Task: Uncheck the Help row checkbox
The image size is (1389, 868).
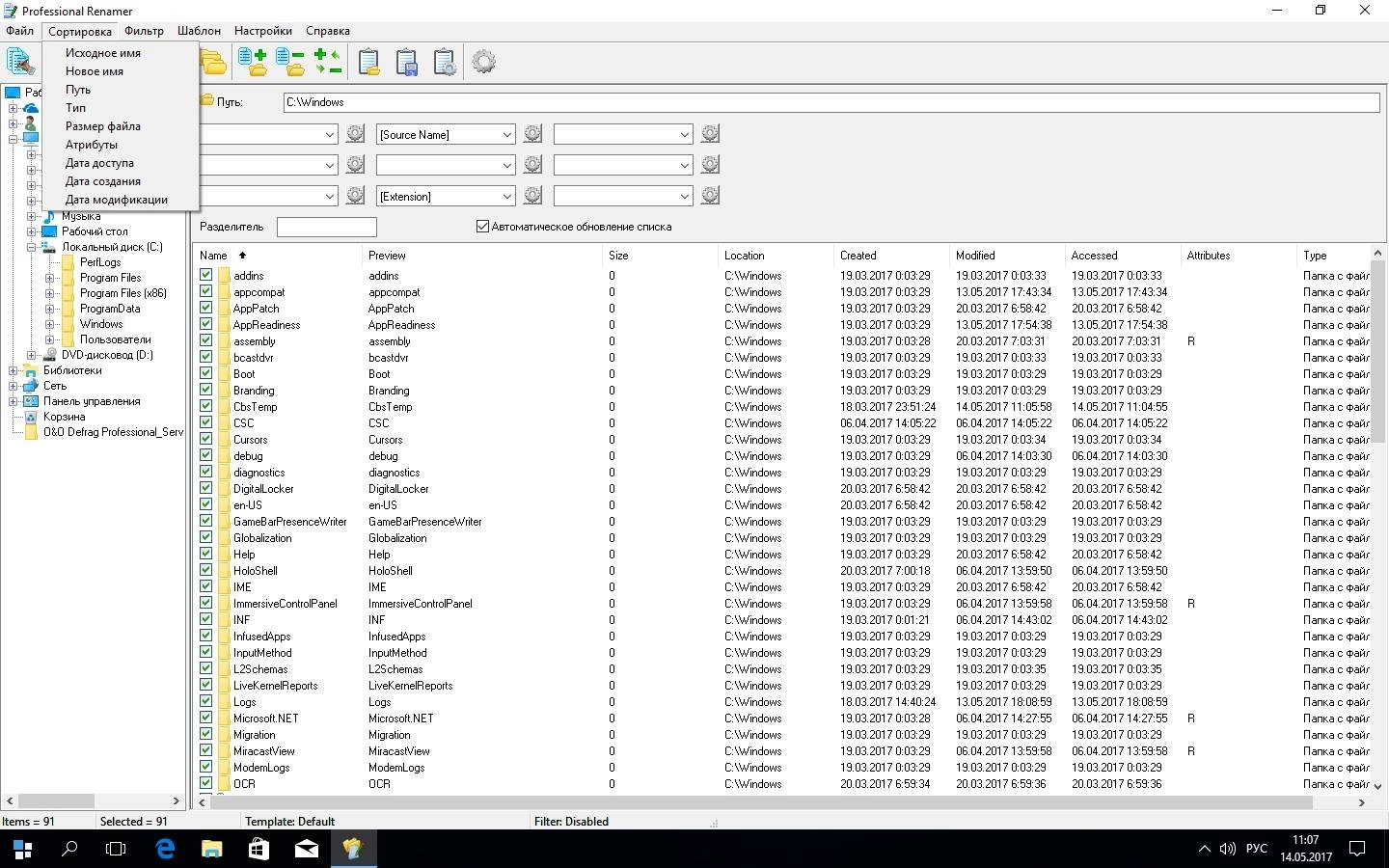Action: (205, 554)
